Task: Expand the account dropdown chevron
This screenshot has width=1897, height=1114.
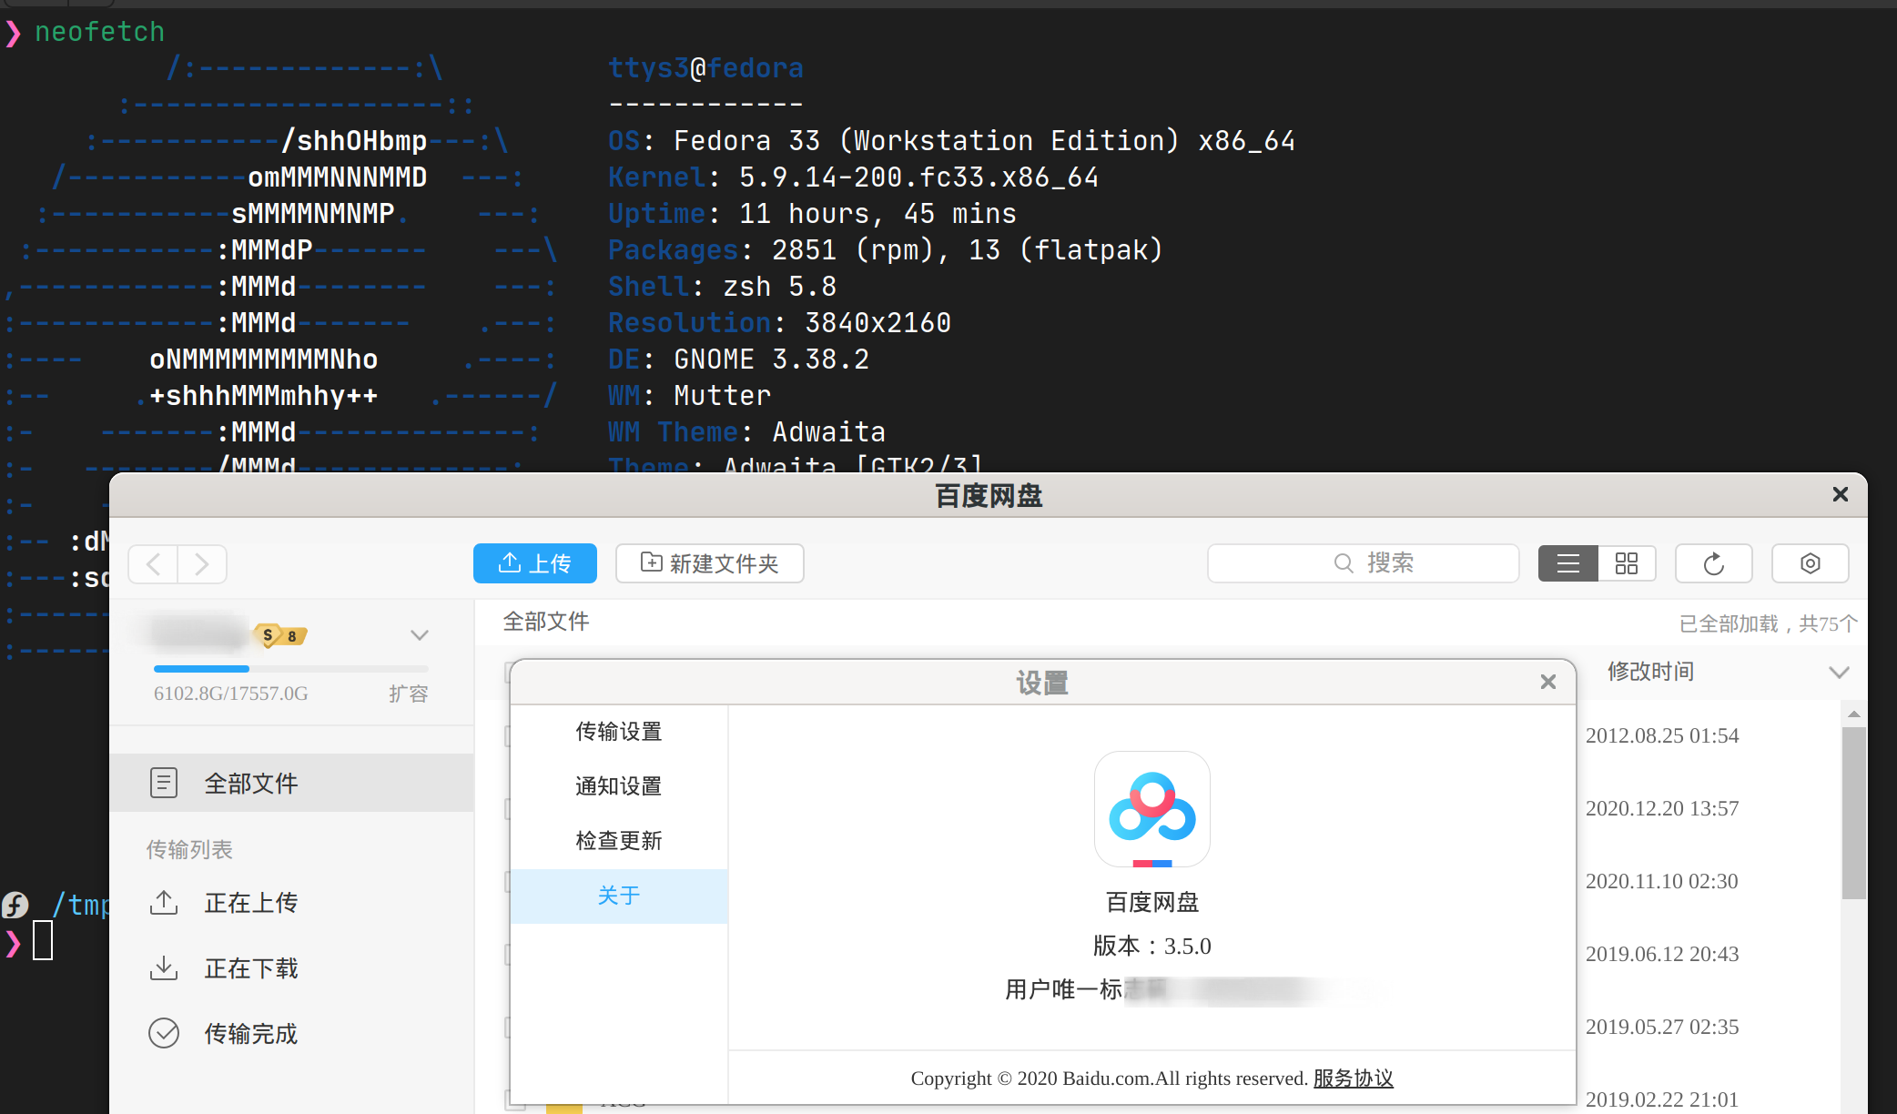Action: [419, 635]
